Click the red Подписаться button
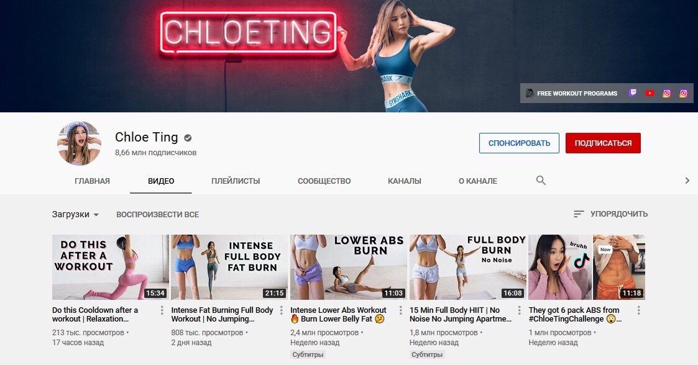The image size is (698, 365). click(x=603, y=143)
